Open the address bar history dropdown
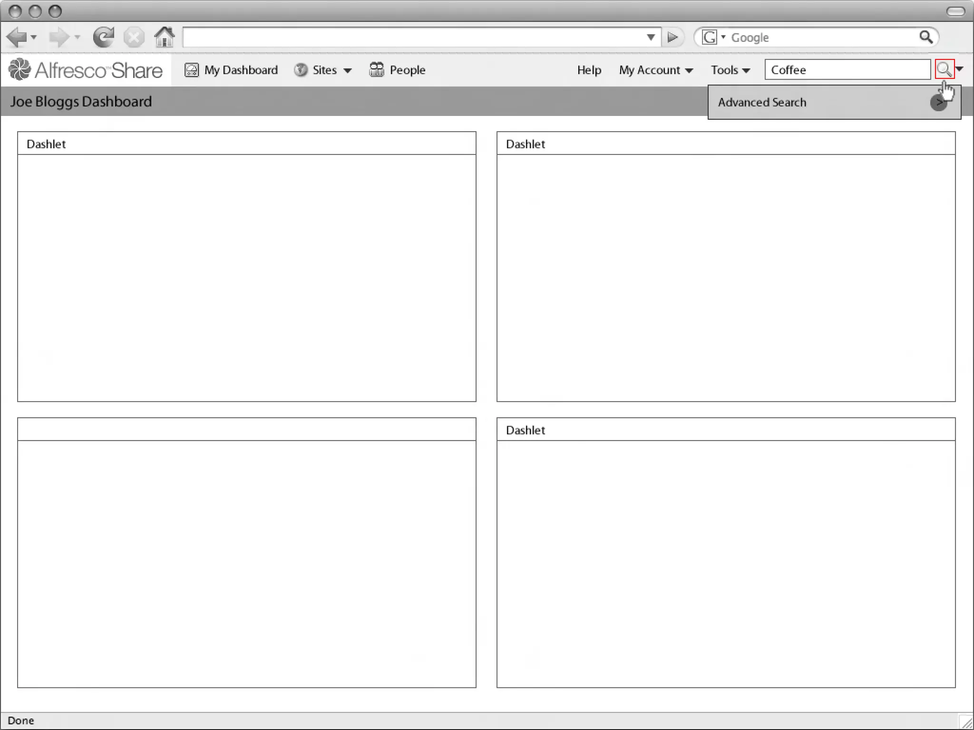 (651, 37)
